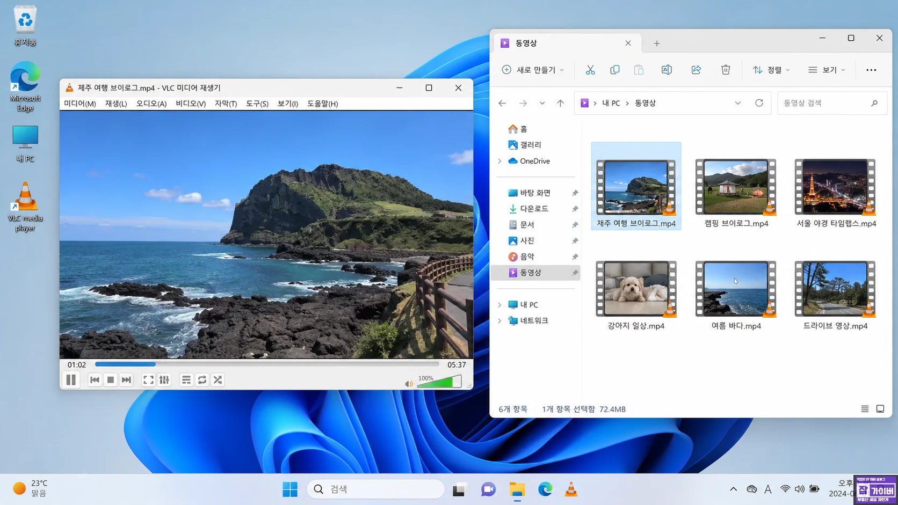Screen dimensions: 898x505
Task: Click the elapsed time 01:02 label
Action: tap(77, 365)
